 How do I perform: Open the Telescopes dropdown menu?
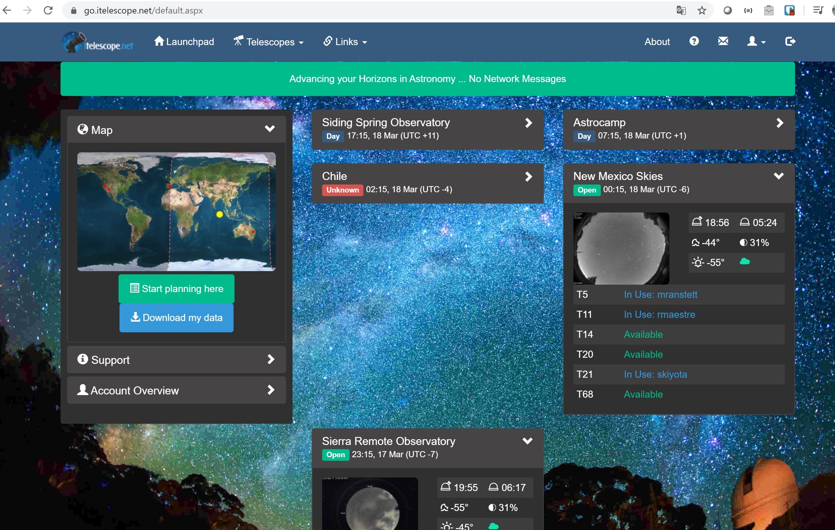tap(268, 42)
